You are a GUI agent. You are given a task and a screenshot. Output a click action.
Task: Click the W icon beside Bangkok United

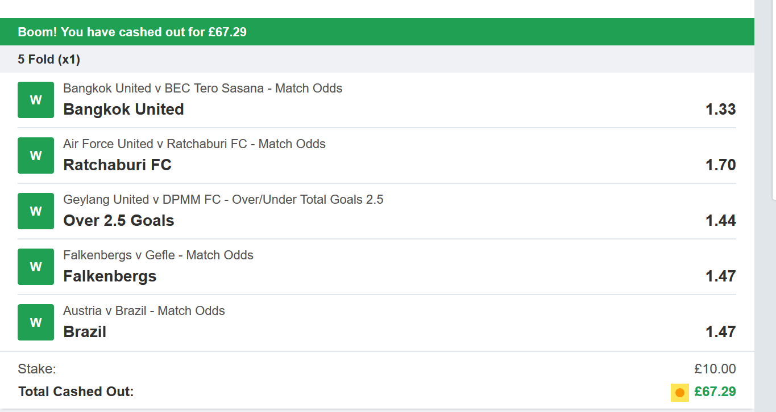click(x=36, y=100)
